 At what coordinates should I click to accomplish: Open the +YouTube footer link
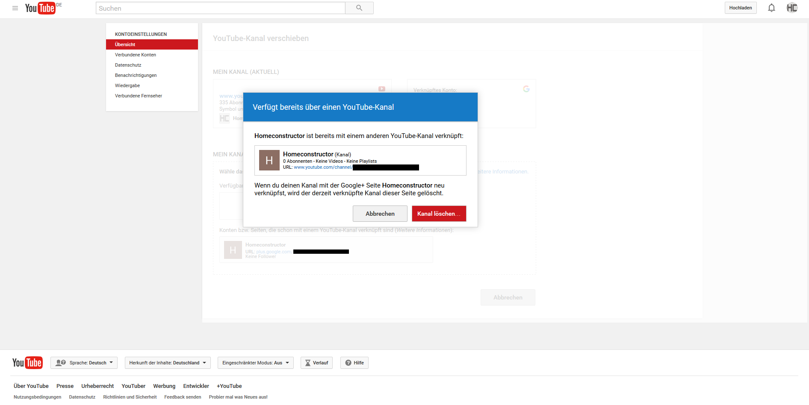pos(229,386)
